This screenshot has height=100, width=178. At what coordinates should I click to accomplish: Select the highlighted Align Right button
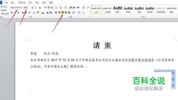63,13
